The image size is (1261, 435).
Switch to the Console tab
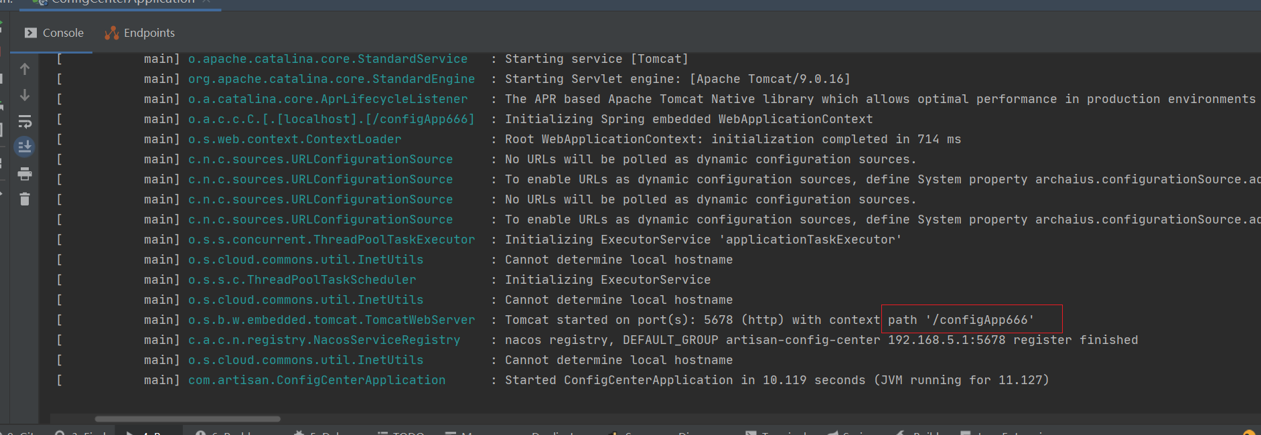[54, 33]
